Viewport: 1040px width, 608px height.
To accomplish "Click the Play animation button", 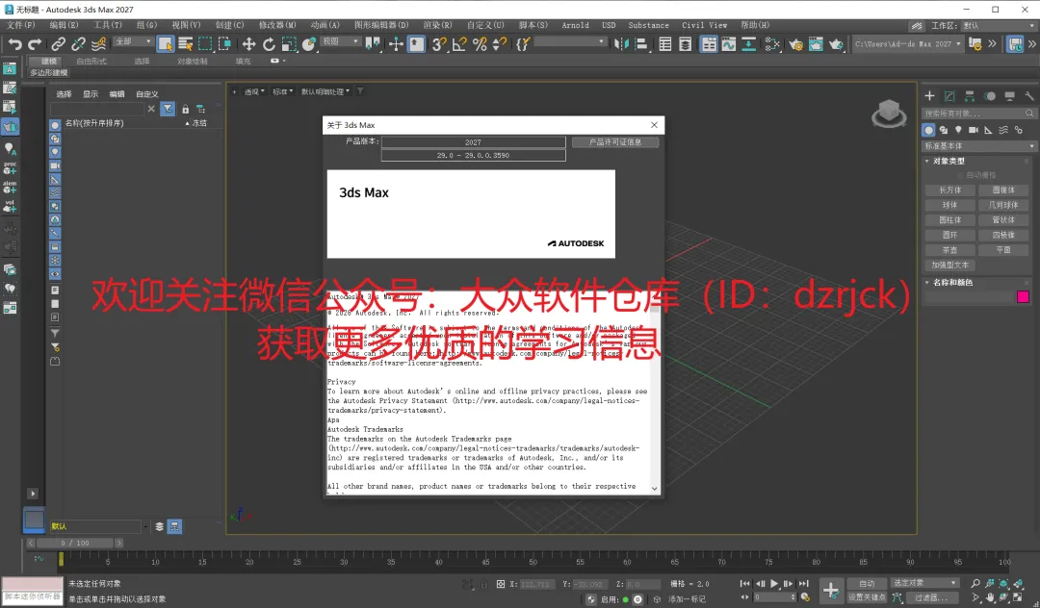I will tap(773, 584).
